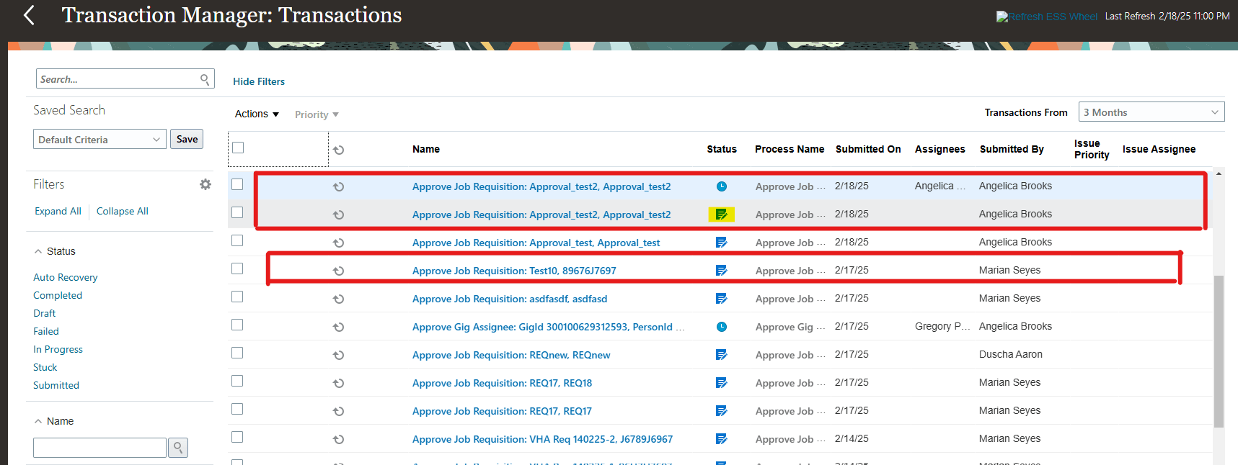The image size is (1238, 465).
Task: Focus the top Search input field
Action: pyautogui.click(x=118, y=79)
